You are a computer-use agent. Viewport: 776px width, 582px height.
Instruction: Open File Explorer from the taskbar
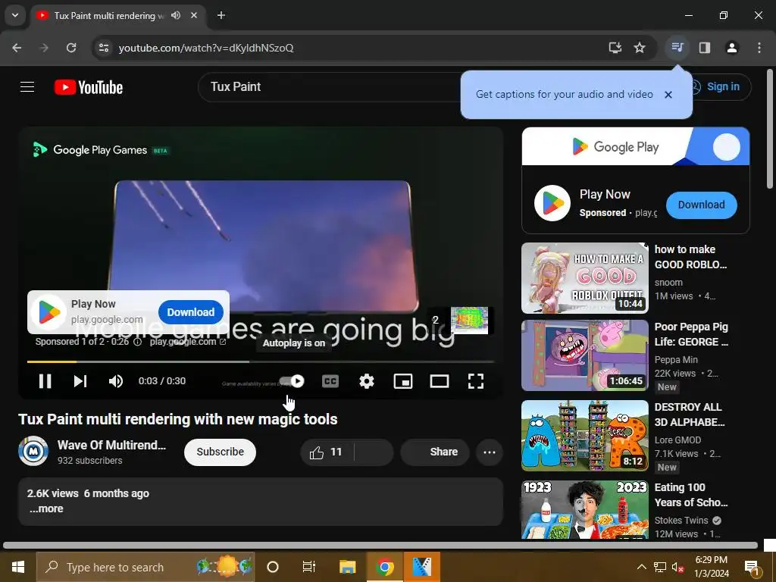click(347, 567)
